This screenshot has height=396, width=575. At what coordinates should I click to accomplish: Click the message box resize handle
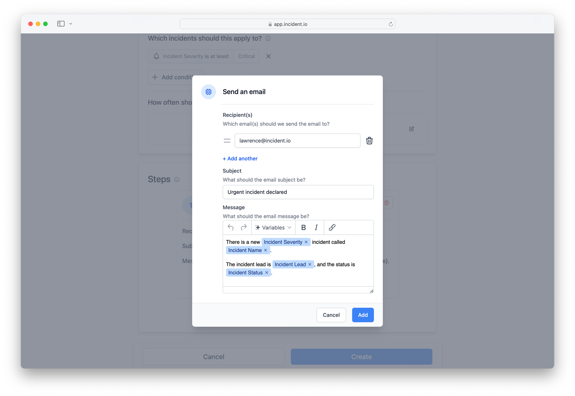tap(371, 291)
